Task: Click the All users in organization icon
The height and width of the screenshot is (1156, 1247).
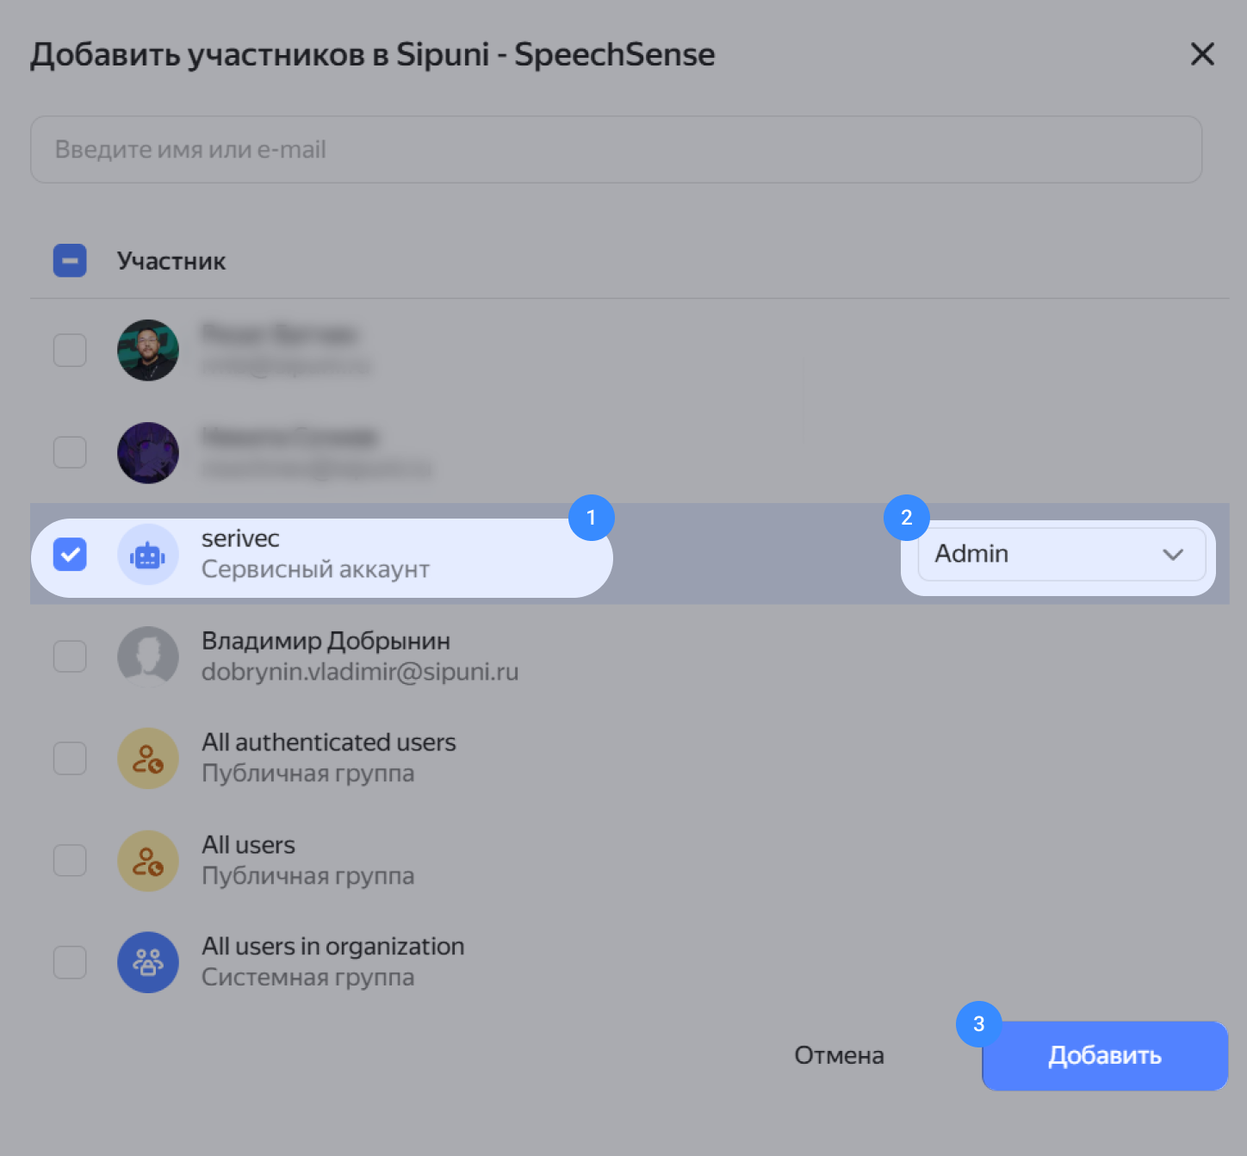Action: coord(148,962)
